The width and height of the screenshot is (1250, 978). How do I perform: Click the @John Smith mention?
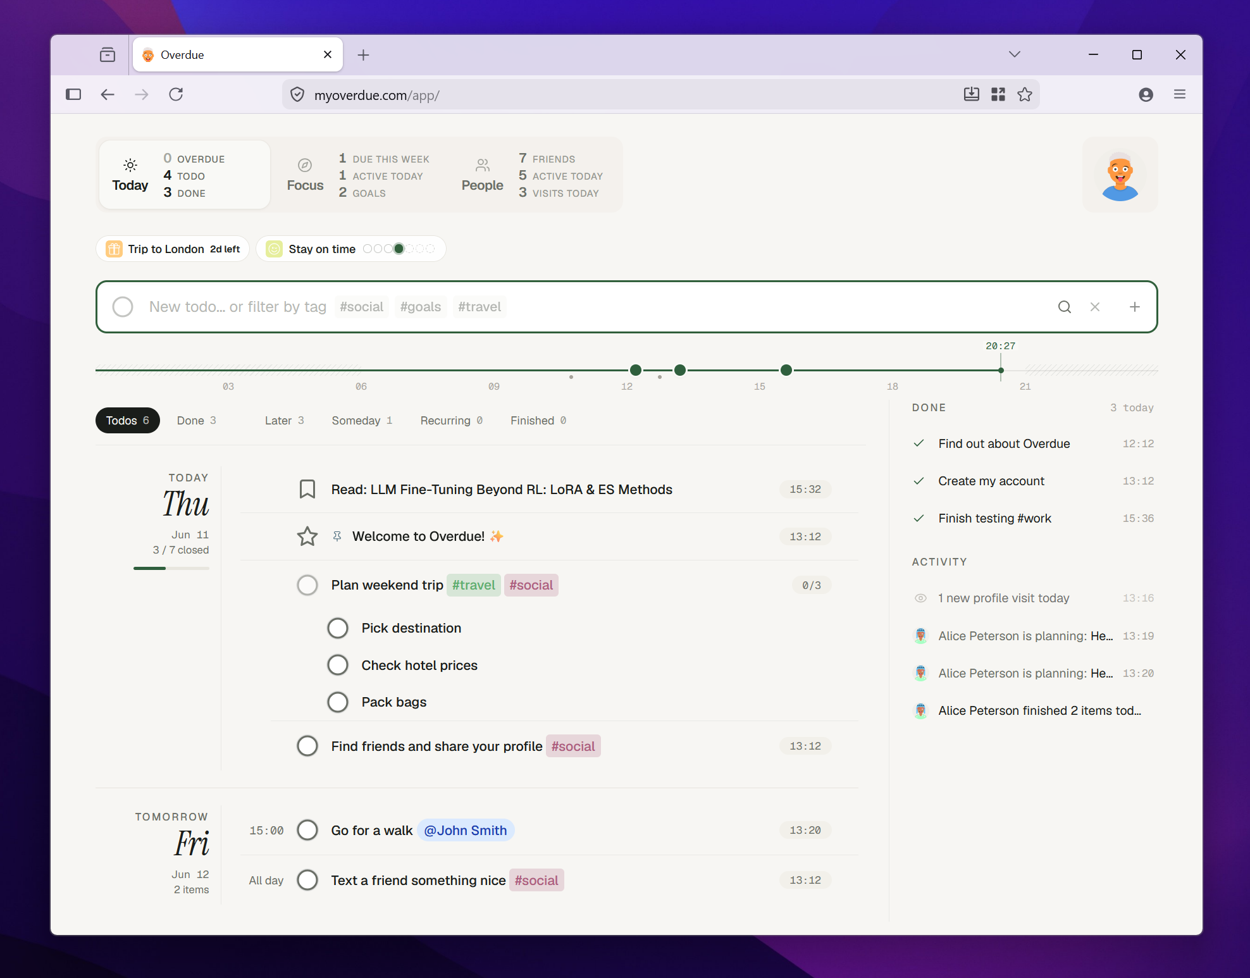(466, 830)
